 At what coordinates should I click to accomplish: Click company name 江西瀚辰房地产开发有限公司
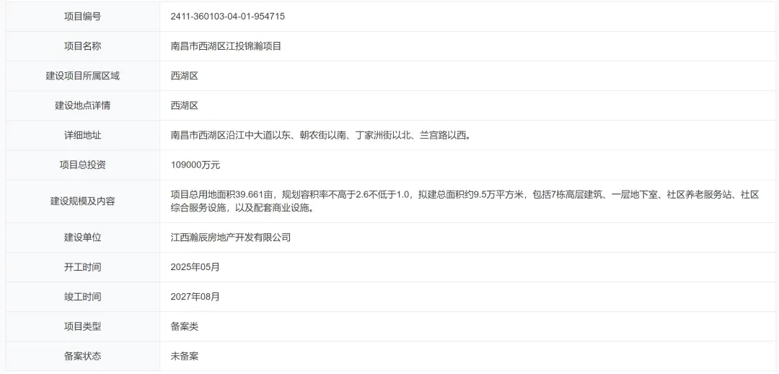click(231, 238)
